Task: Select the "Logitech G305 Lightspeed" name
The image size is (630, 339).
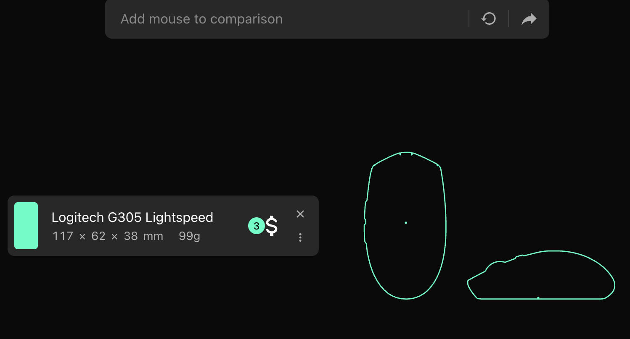Action: [132, 217]
